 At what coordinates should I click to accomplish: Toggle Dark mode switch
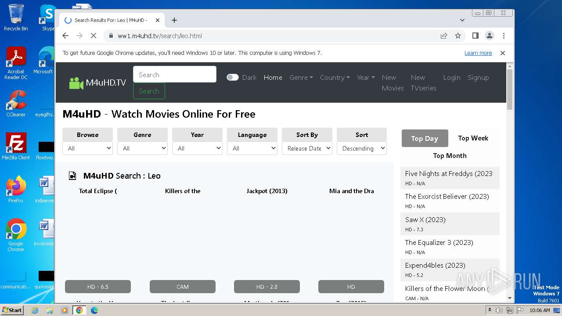click(232, 77)
